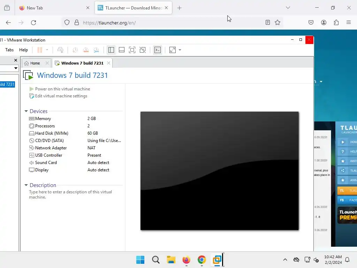Reload the page in Firefox
The image size is (357, 268).
33,23
